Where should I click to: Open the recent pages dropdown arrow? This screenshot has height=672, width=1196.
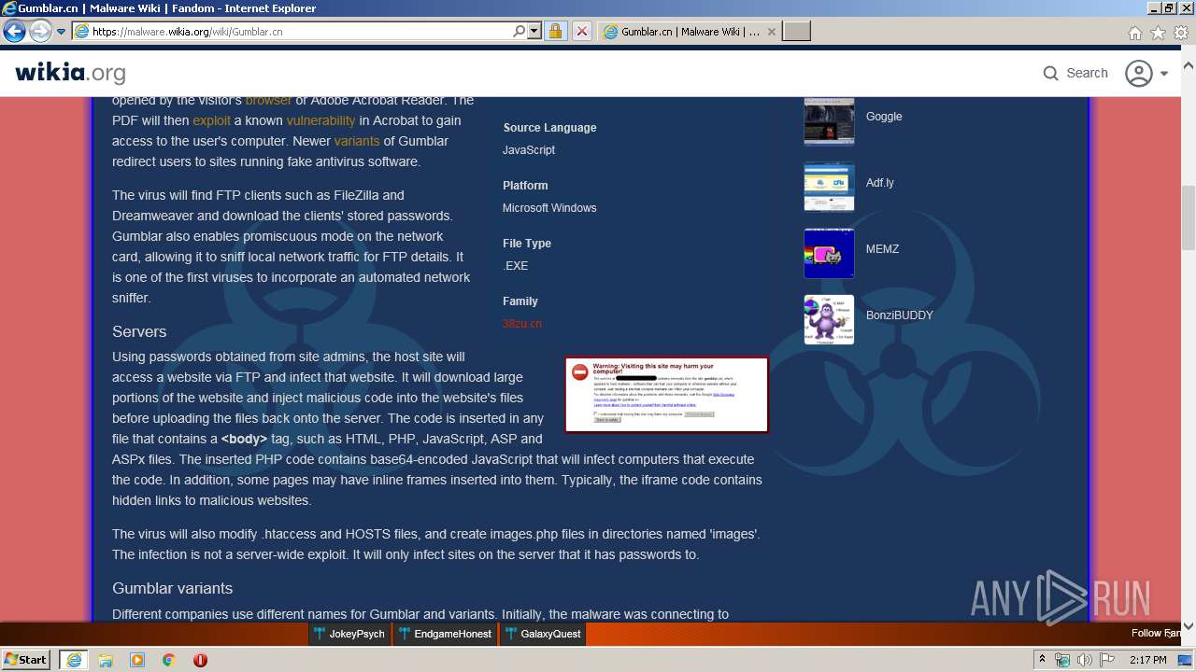point(61,32)
